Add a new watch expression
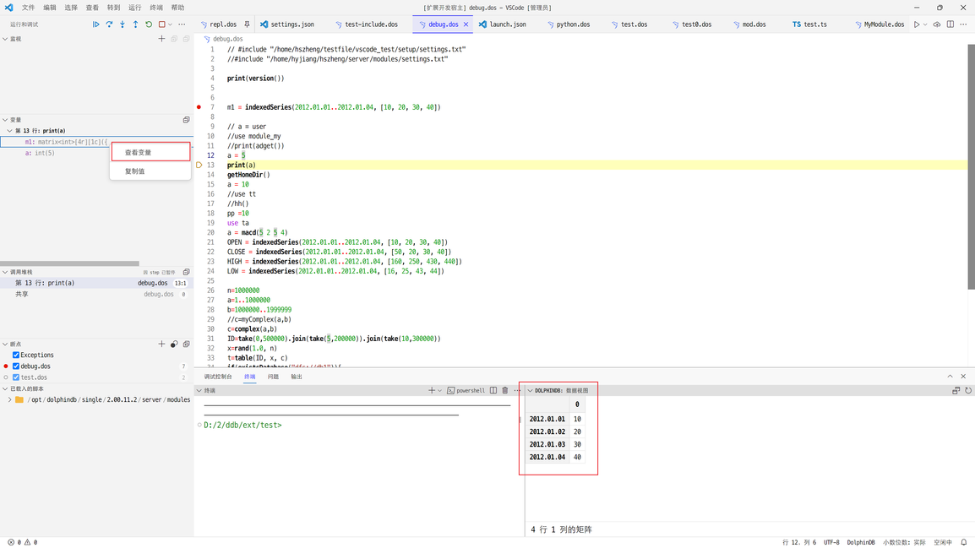 click(x=161, y=39)
